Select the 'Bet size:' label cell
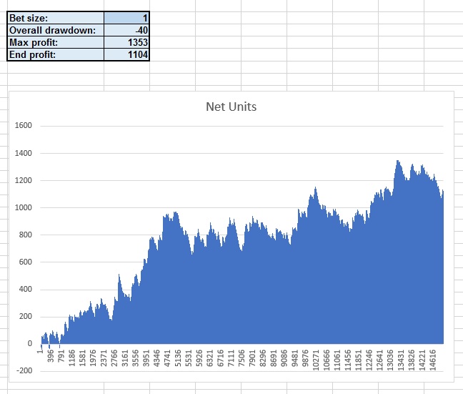463x394 pixels. [x=56, y=17]
